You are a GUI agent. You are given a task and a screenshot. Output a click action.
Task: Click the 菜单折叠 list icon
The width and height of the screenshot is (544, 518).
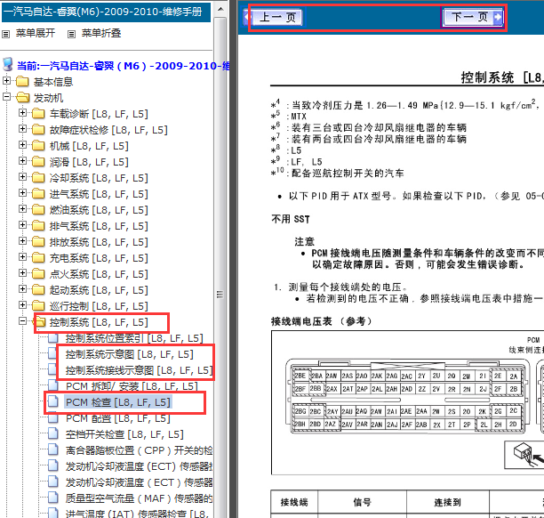71,34
